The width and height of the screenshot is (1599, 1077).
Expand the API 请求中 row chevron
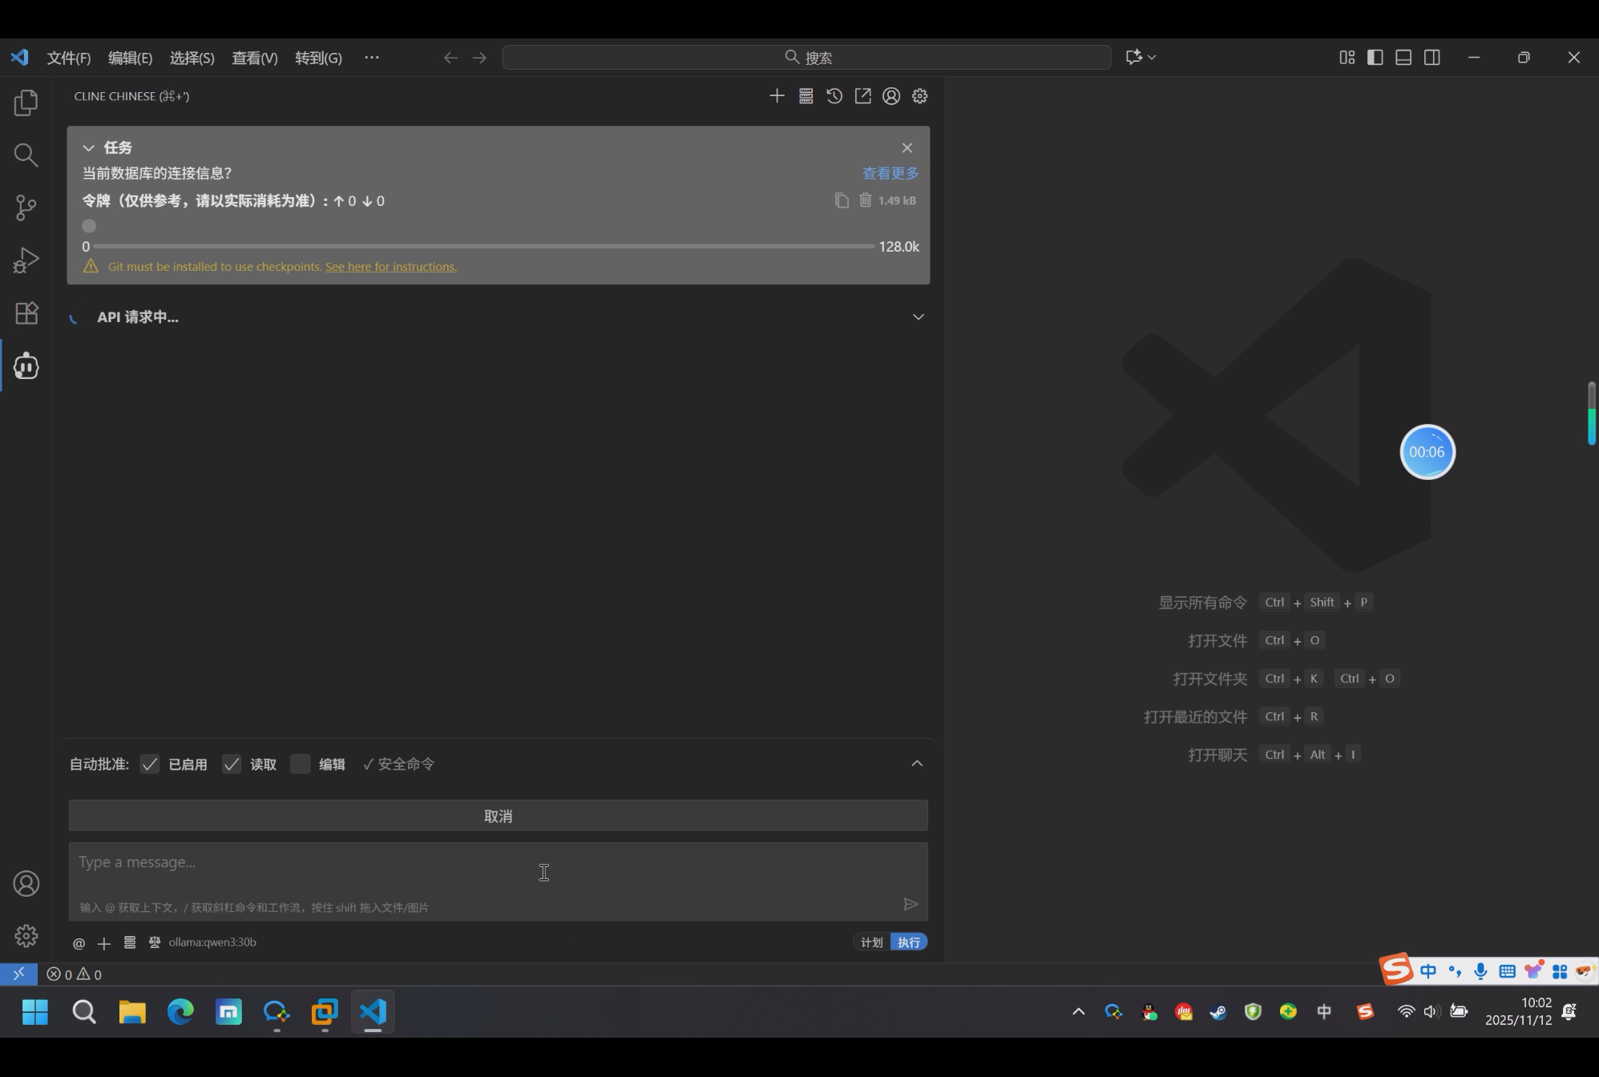click(x=918, y=317)
